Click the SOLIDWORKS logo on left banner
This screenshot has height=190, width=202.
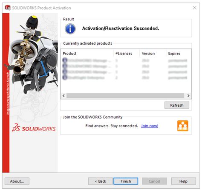pyautogui.click(x=34, y=128)
